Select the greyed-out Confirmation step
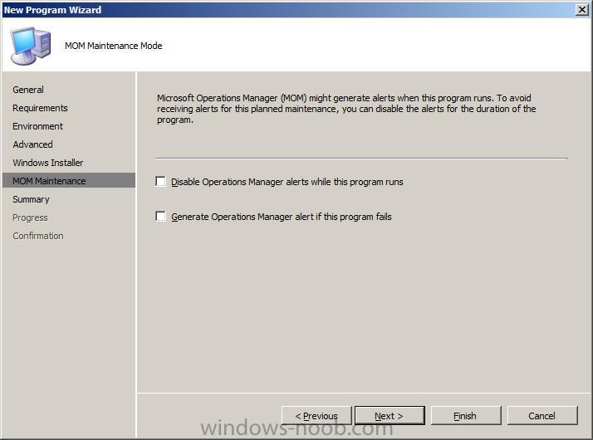Image resolution: width=593 pixels, height=440 pixels. pos(38,236)
